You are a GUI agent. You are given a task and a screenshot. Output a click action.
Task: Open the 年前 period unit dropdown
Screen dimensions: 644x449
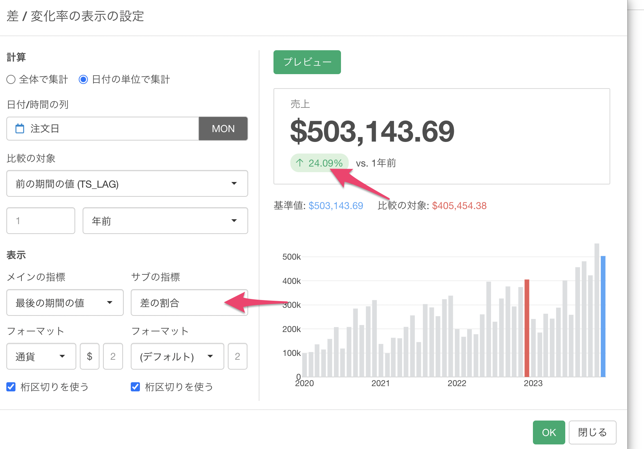165,221
